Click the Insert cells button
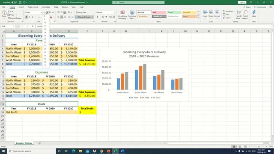This screenshot has height=154, width=274. 205,15
